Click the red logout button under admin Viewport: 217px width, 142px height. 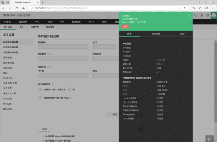tap(125, 26)
